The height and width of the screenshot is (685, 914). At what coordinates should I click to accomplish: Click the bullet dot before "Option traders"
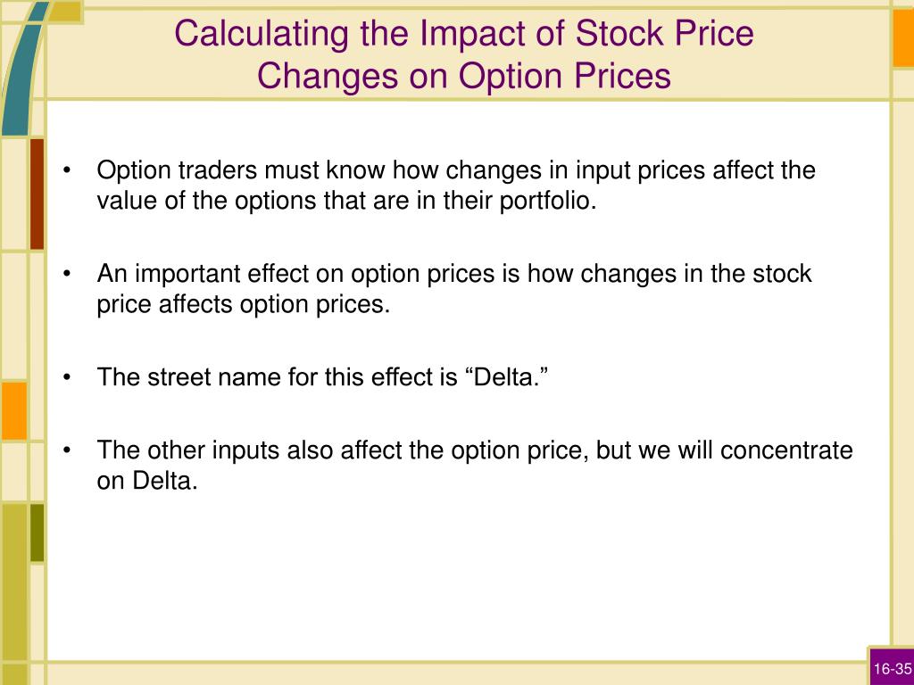coord(68,170)
